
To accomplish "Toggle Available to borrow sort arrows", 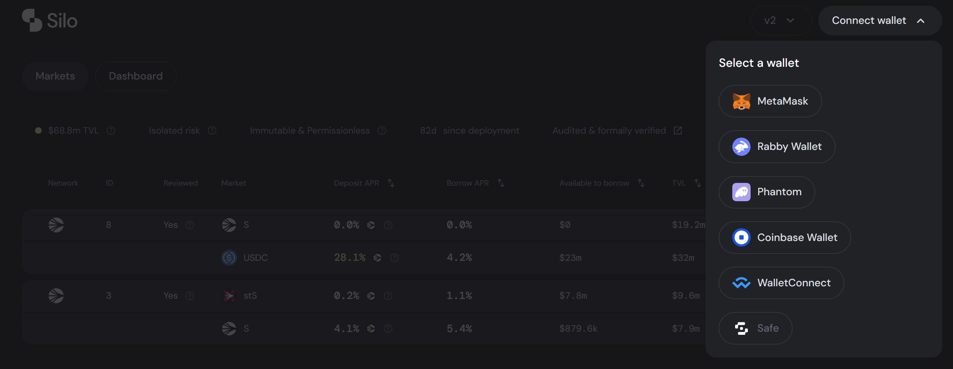I will [x=641, y=183].
